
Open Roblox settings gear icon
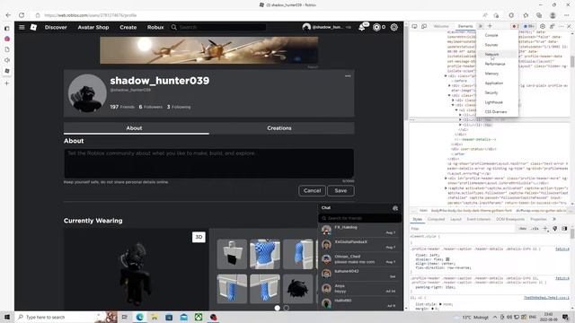(x=394, y=27)
